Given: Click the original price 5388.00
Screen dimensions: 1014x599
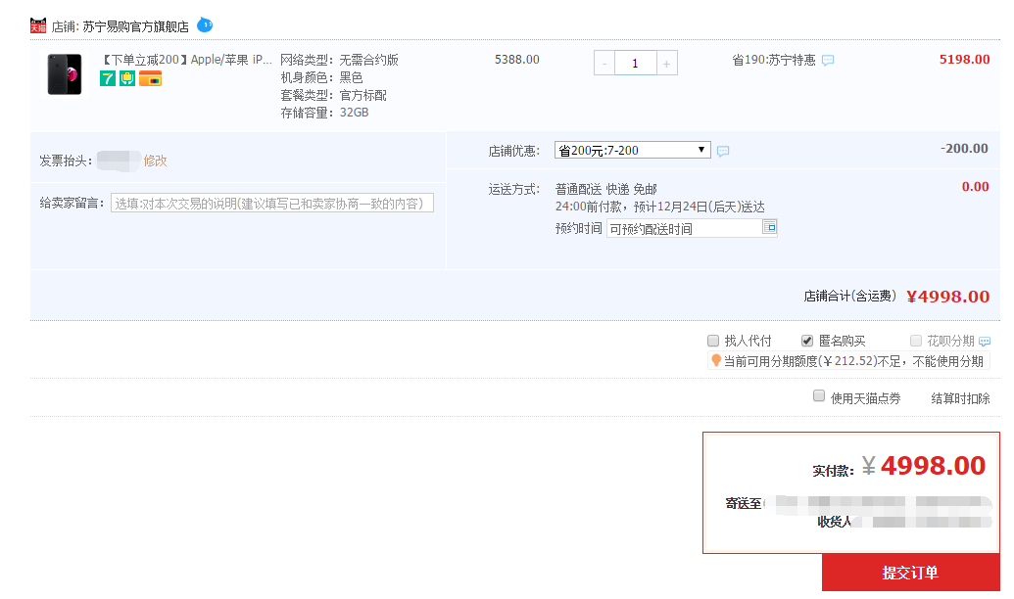Looking at the screenshot, I should point(516,60).
